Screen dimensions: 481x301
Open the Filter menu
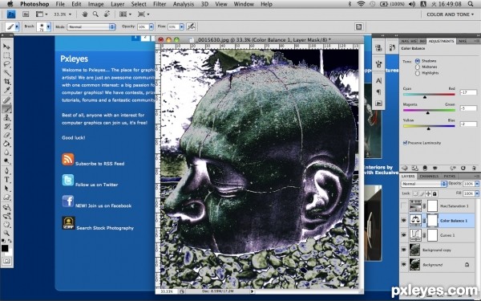point(160,4)
